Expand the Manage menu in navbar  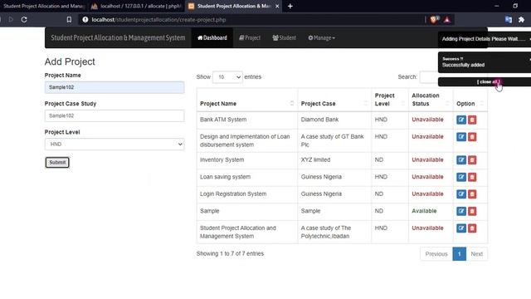point(321,38)
